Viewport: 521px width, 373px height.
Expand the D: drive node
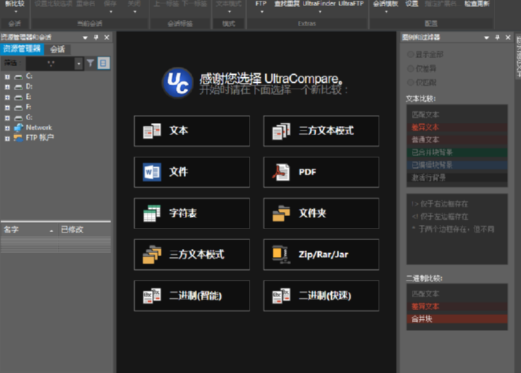(x=7, y=87)
